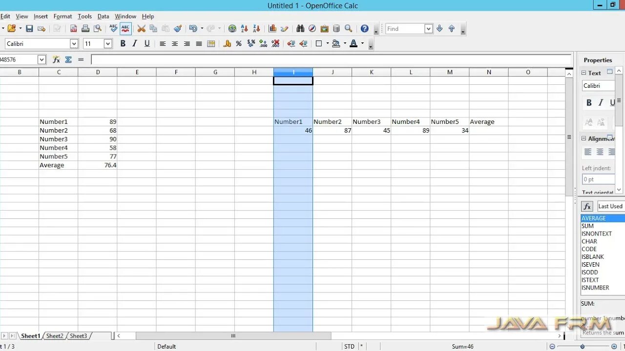Switch to Sheet2 tab
The image size is (625, 351).
pos(55,336)
